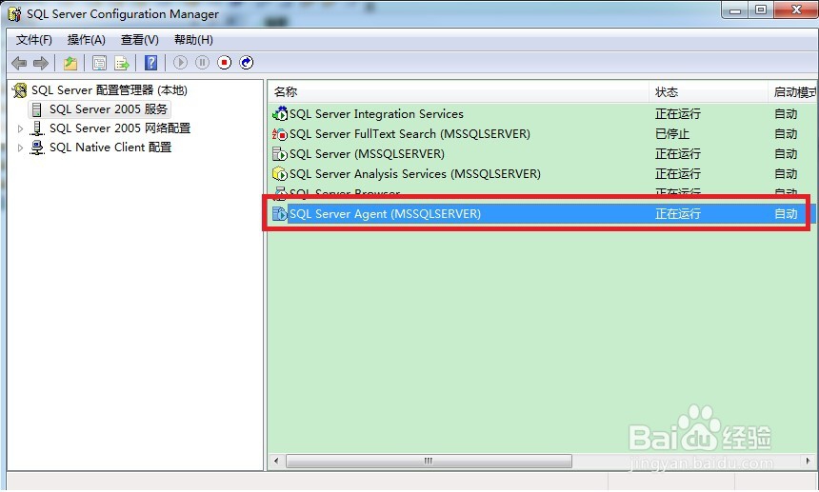The width and height of the screenshot is (819, 492).
Task: Click 正在运行 status of Integration Services
Action: (678, 114)
